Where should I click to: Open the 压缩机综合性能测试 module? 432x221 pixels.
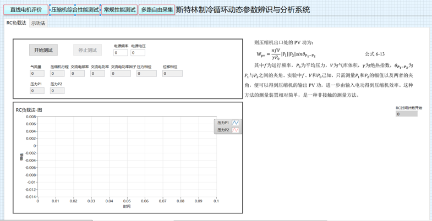pyautogui.click(x=74, y=10)
